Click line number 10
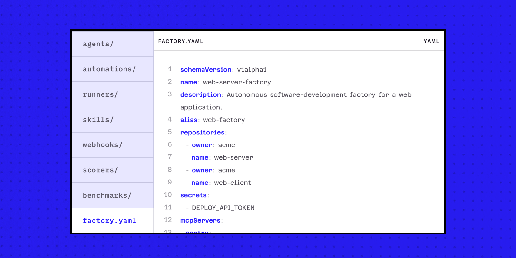The width and height of the screenshot is (516, 258). 168,195
